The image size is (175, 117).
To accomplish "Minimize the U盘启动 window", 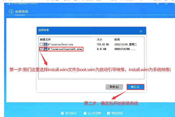I will (x=166, y=4).
